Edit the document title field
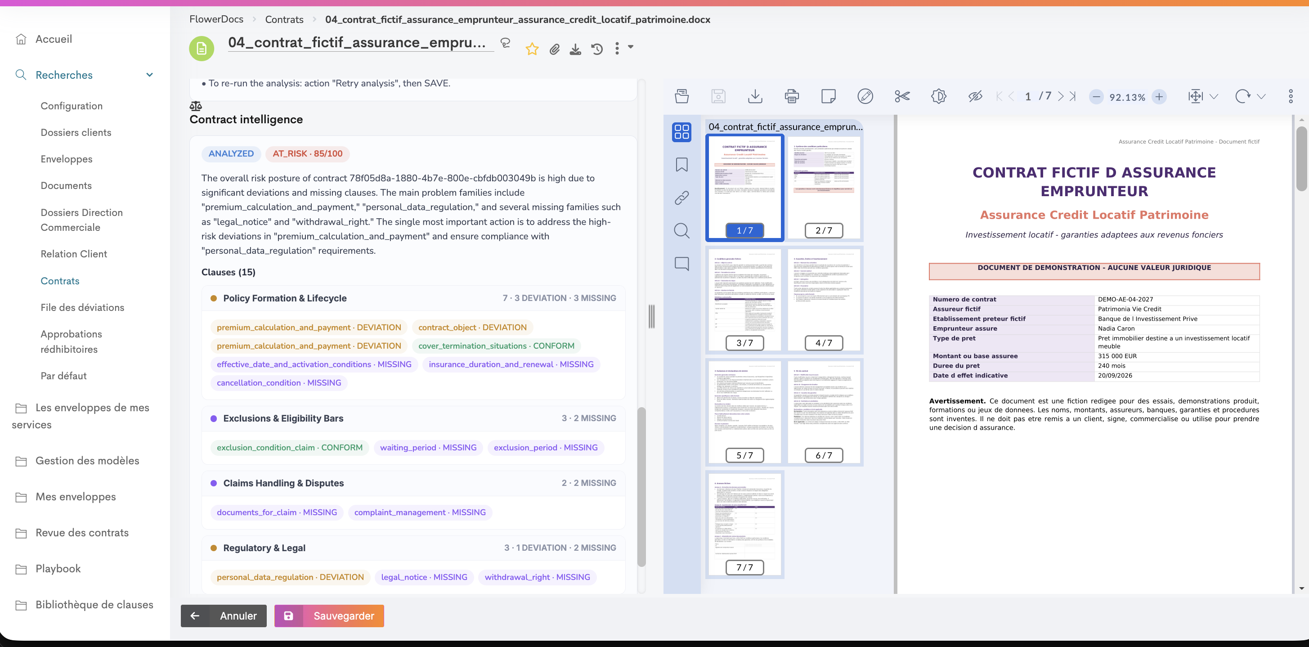This screenshot has height=647, width=1309. [360, 43]
